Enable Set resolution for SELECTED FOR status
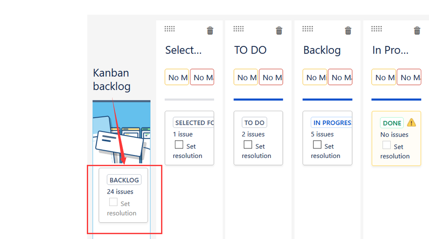The width and height of the screenshot is (429, 239). tap(179, 145)
